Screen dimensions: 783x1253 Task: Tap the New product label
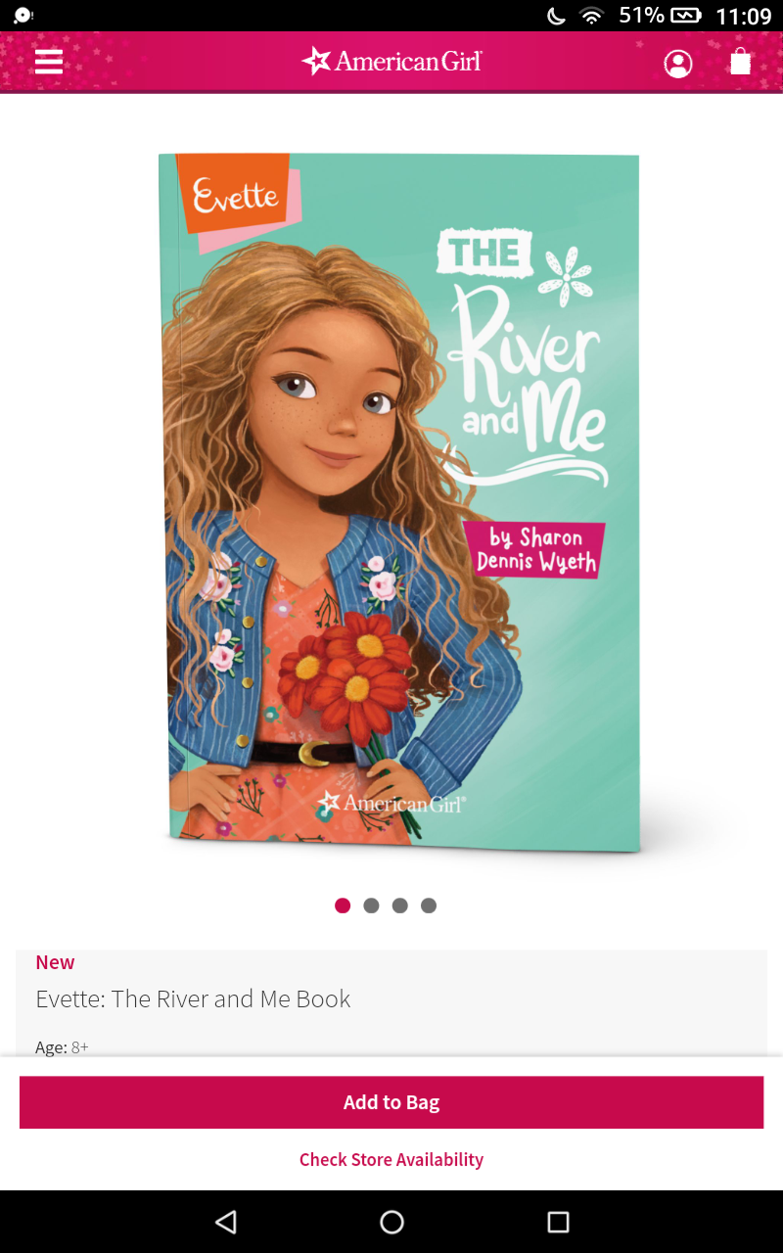(x=55, y=962)
